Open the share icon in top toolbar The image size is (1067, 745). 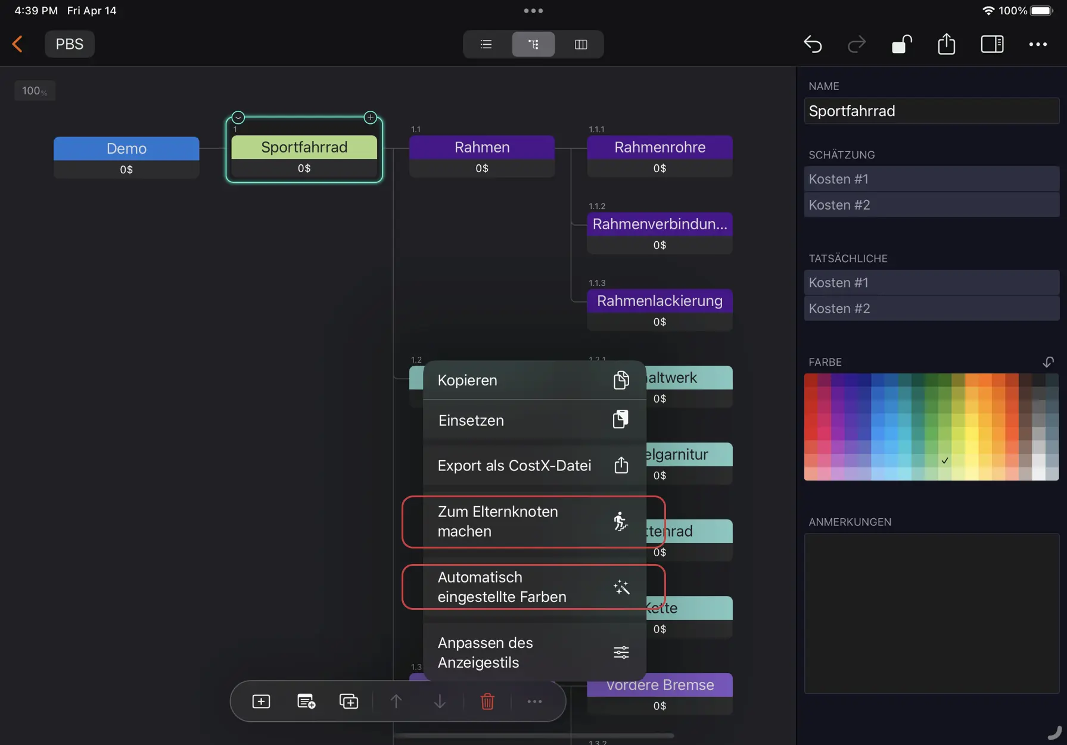pos(946,44)
